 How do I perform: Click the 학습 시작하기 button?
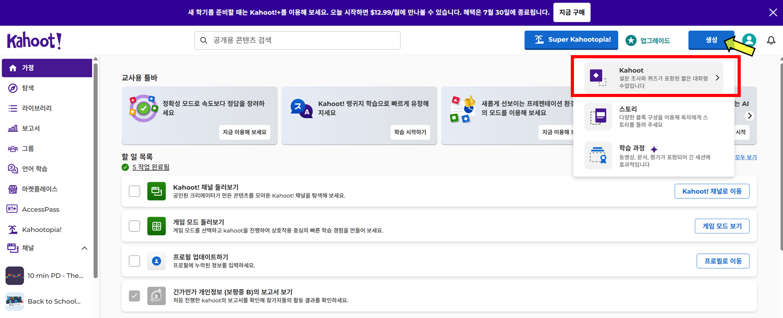pos(410,132)
